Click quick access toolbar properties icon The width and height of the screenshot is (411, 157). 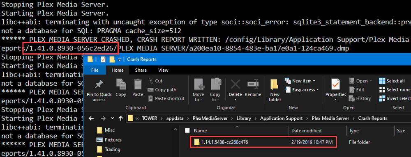tap(103, 59)
